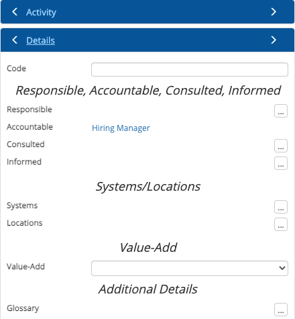
Task: Open the Details header link
Action: pos(40,40)
